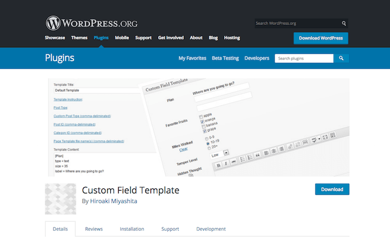390x244 pixels.
Task: Open the Showcase menu item
Action: 55,38
